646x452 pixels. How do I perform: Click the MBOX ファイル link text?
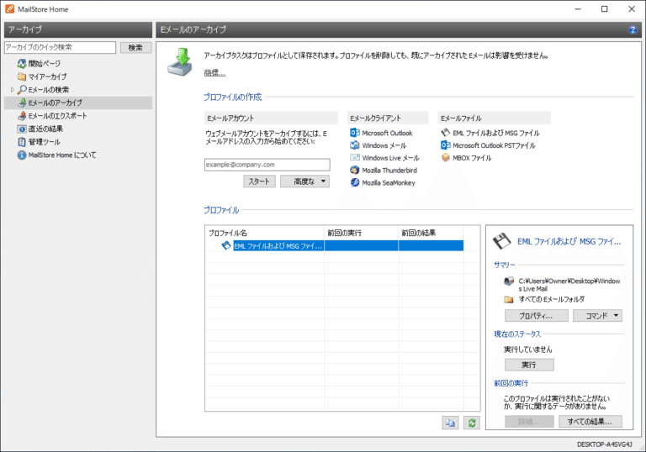point(472,158)
